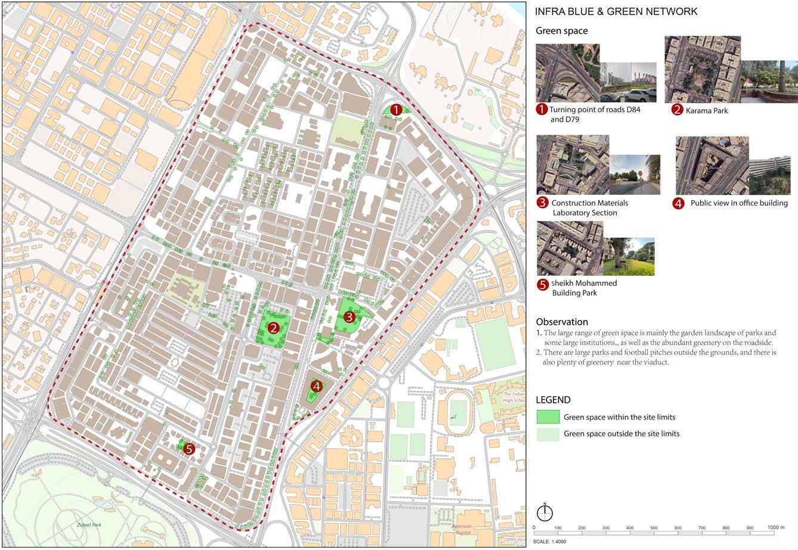
Task: Click 'Green space outside the site limits' label
Action: (621, 434)
